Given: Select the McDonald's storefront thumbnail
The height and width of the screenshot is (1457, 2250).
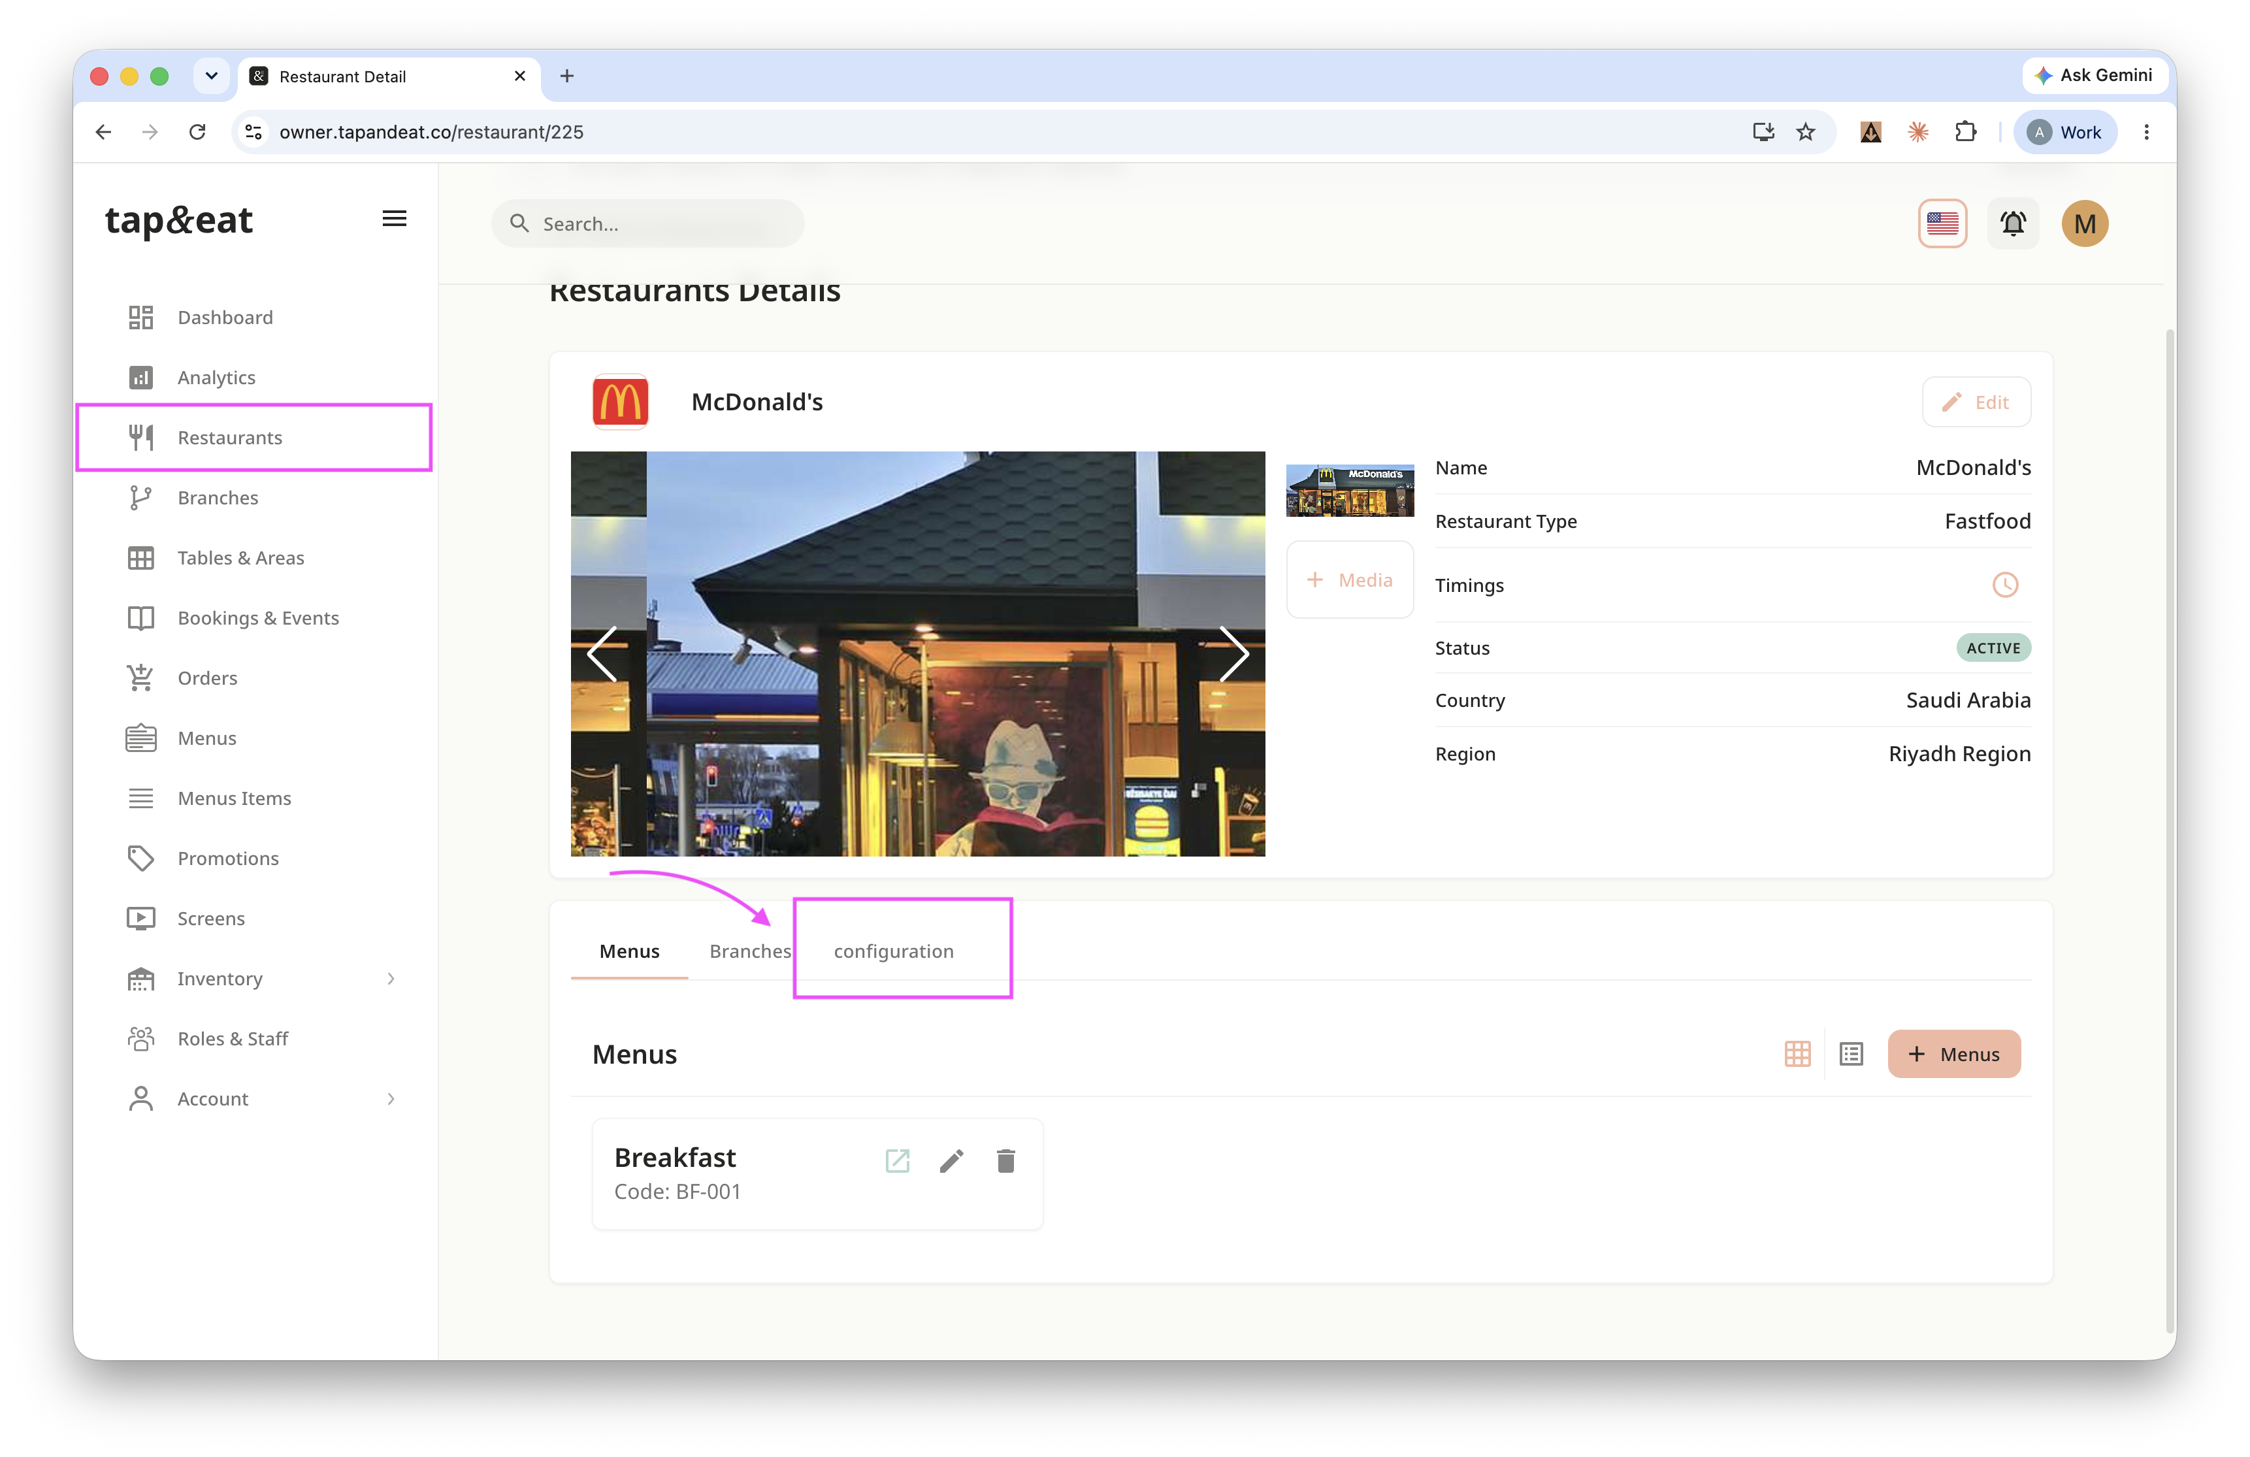Looking at the screenshot, I should tap(1349, 490).
